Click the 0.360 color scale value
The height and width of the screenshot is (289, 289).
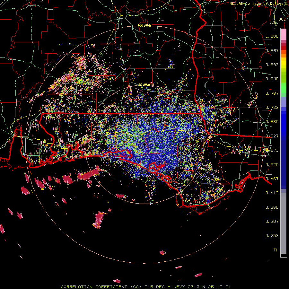[x=272, y=207]
